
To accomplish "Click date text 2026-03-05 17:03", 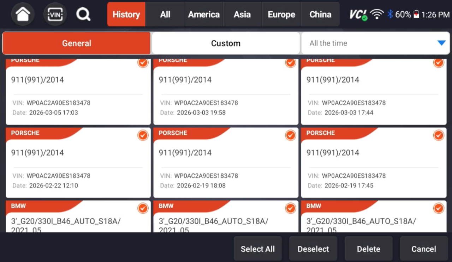I will click(x=54, y=112).
